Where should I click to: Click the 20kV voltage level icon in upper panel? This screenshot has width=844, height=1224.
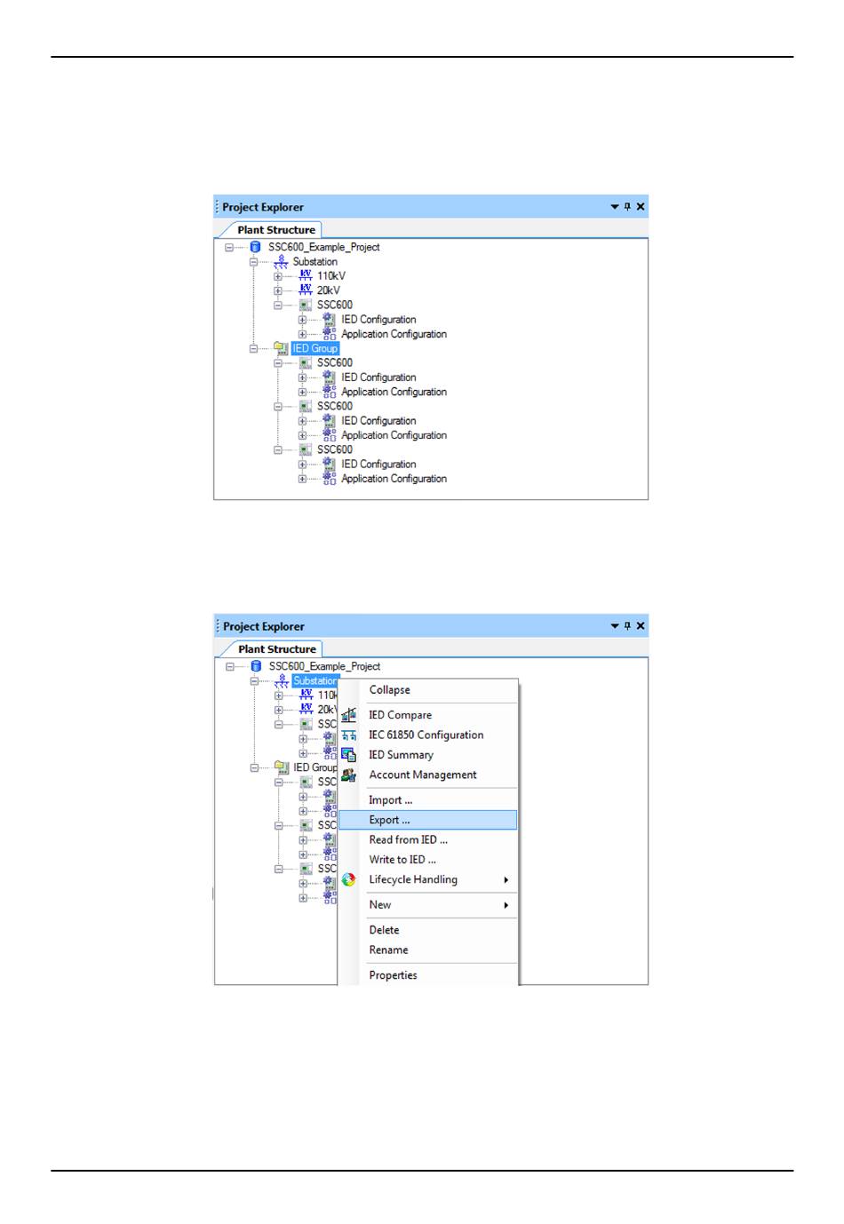click(306, 290)
